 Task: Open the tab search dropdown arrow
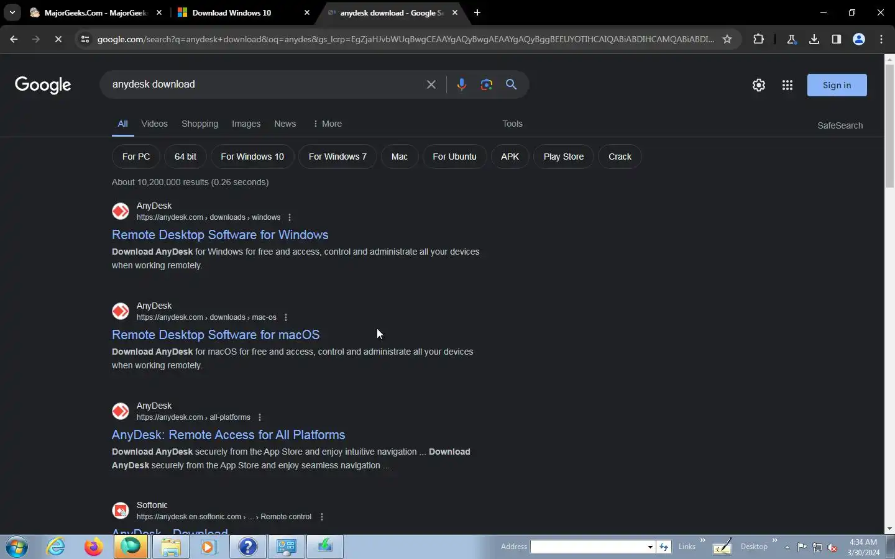[12, 12]
